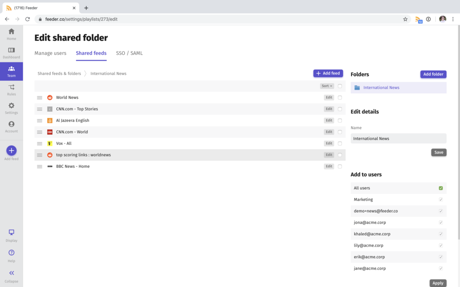460x287 pixels.
Task: Switch to the Manage users tab
Action: pos(50,53)
